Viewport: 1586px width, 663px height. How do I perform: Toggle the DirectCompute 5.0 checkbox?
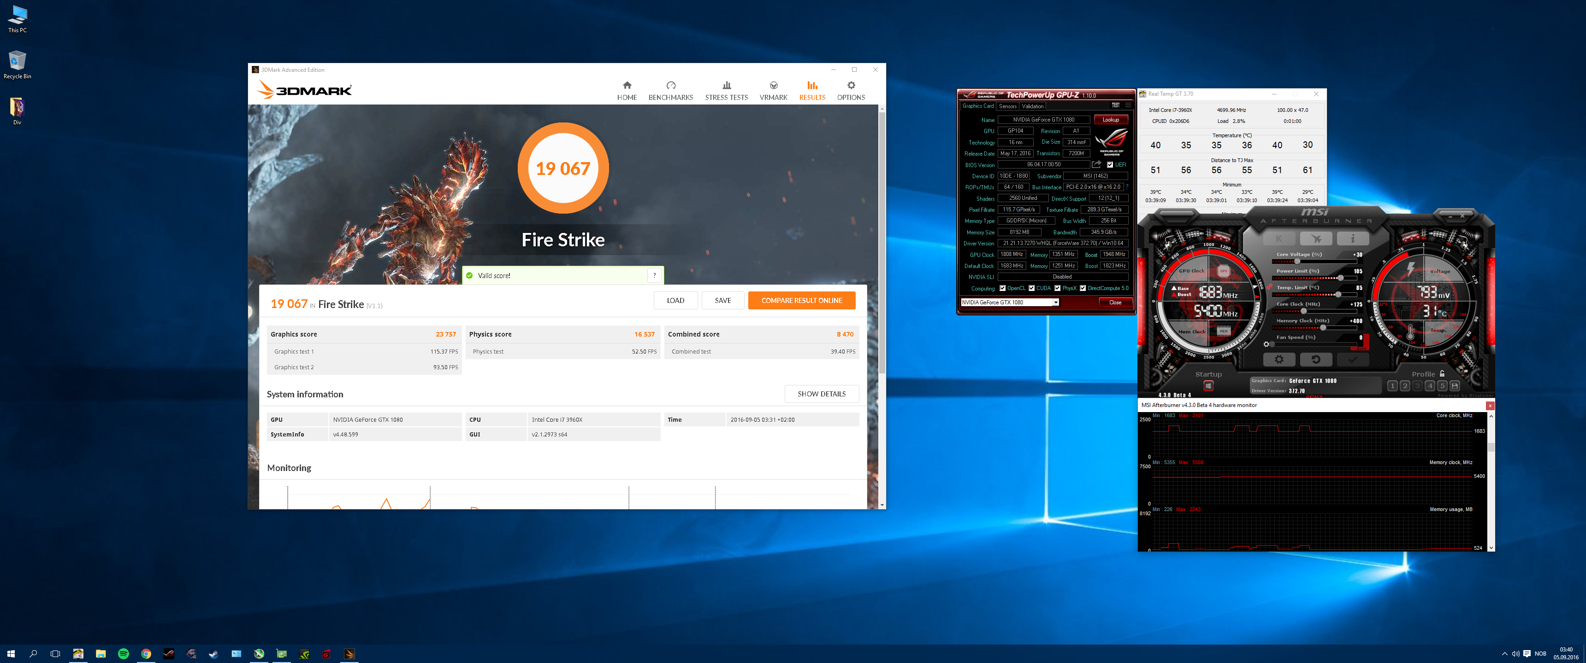pyautogui.click(x=1083, y=288)
